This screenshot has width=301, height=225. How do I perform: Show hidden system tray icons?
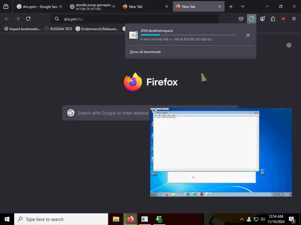(242, 219)
